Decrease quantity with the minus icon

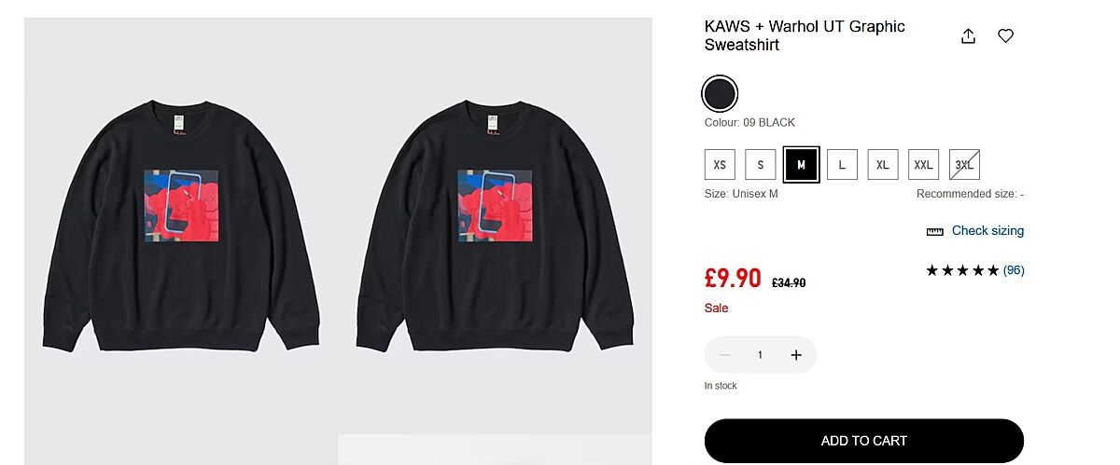[x=724, y=355]
